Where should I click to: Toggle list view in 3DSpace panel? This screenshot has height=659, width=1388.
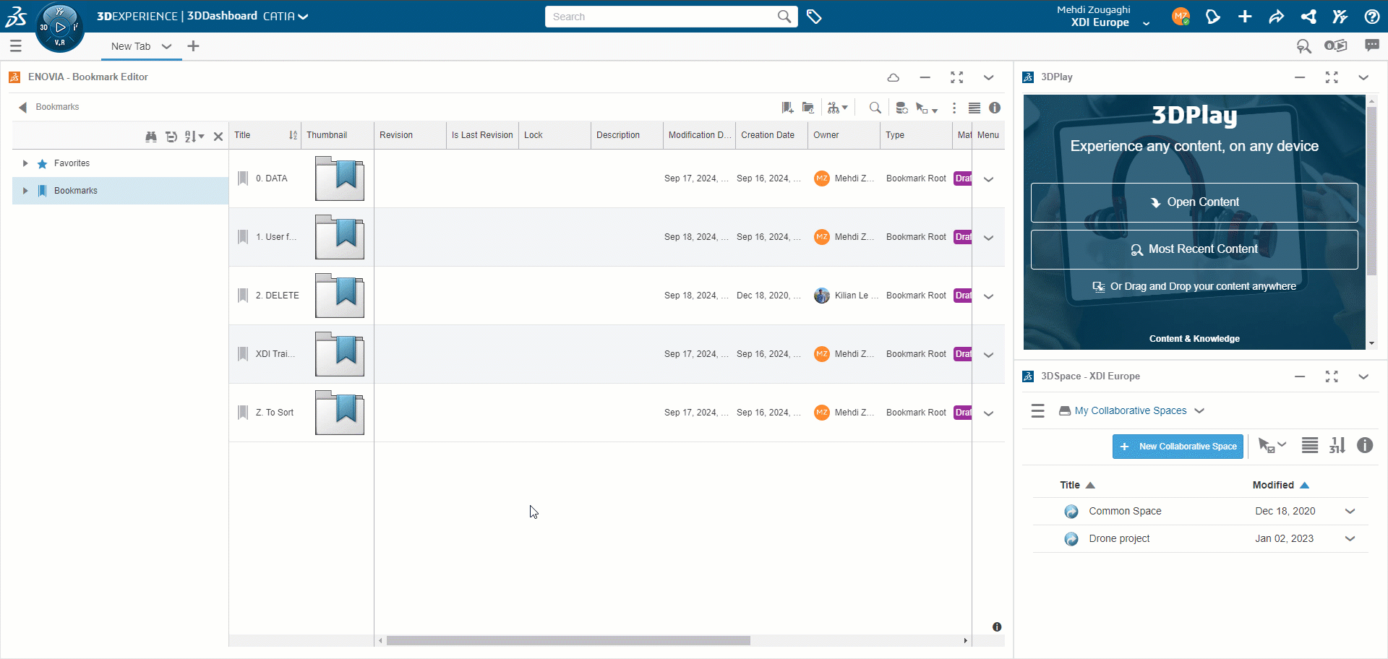click(1310, 446)
